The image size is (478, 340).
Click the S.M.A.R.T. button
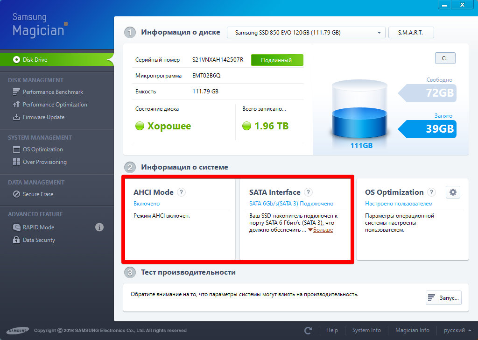pos(411,33)
